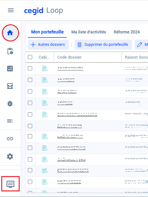Open the AKABACKUP1 dossier link
Viewport: 148px width, 197px height.
pyautogui.click(x=70, y=69)
